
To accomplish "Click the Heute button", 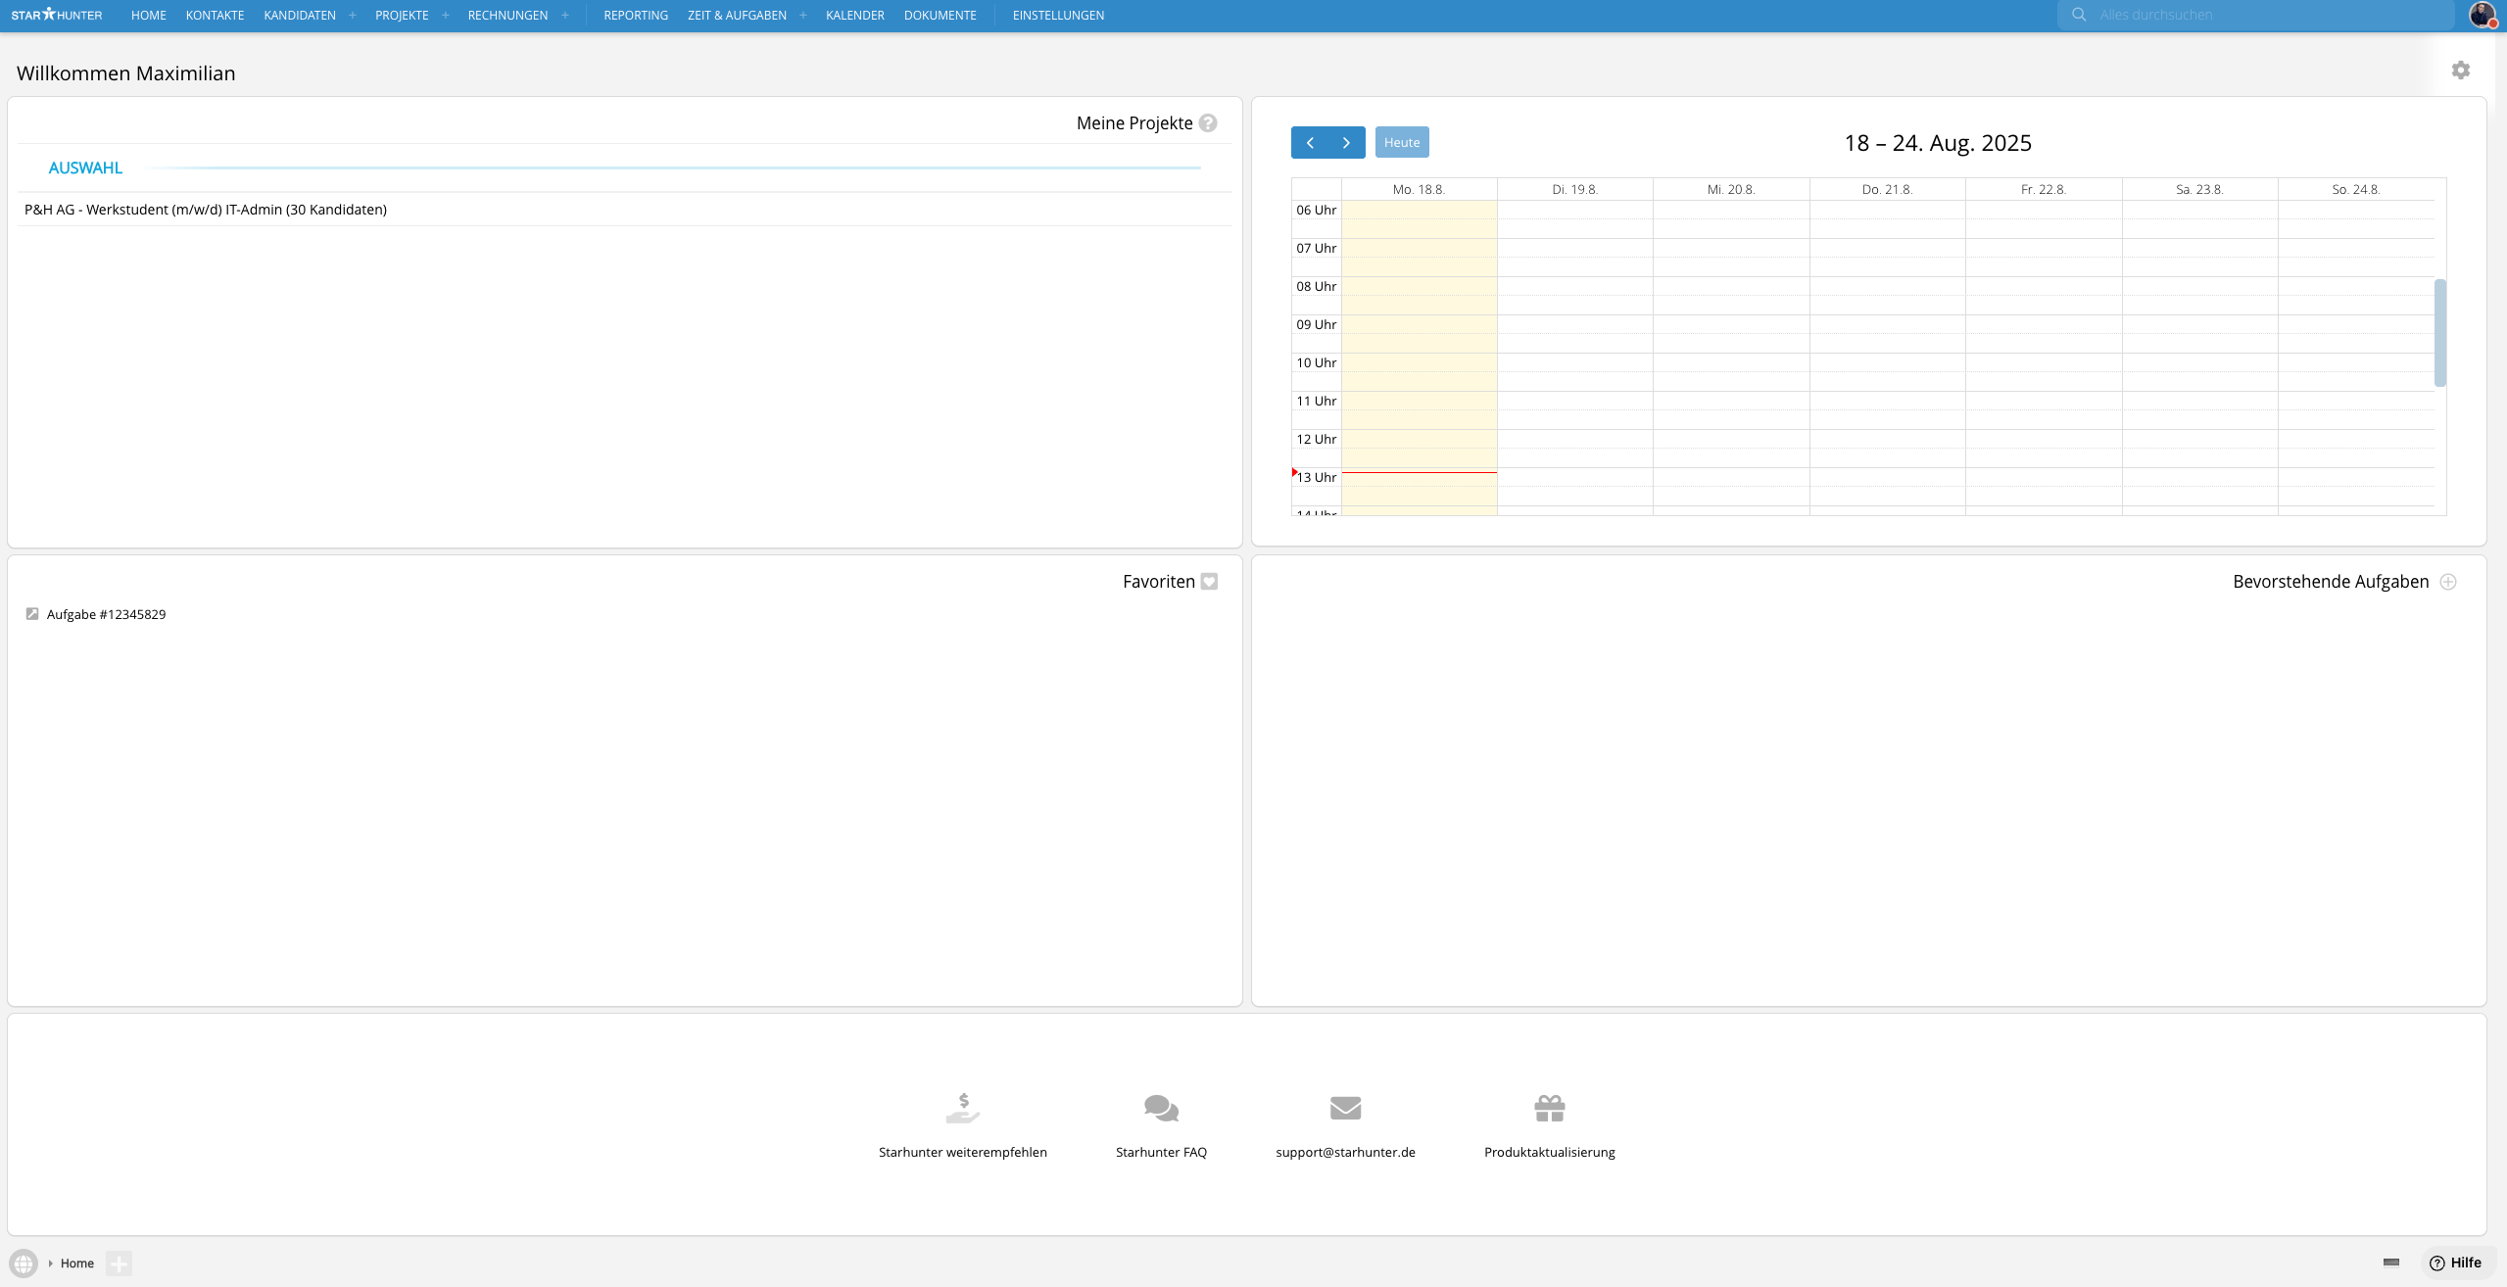I will coord(1401,143).
